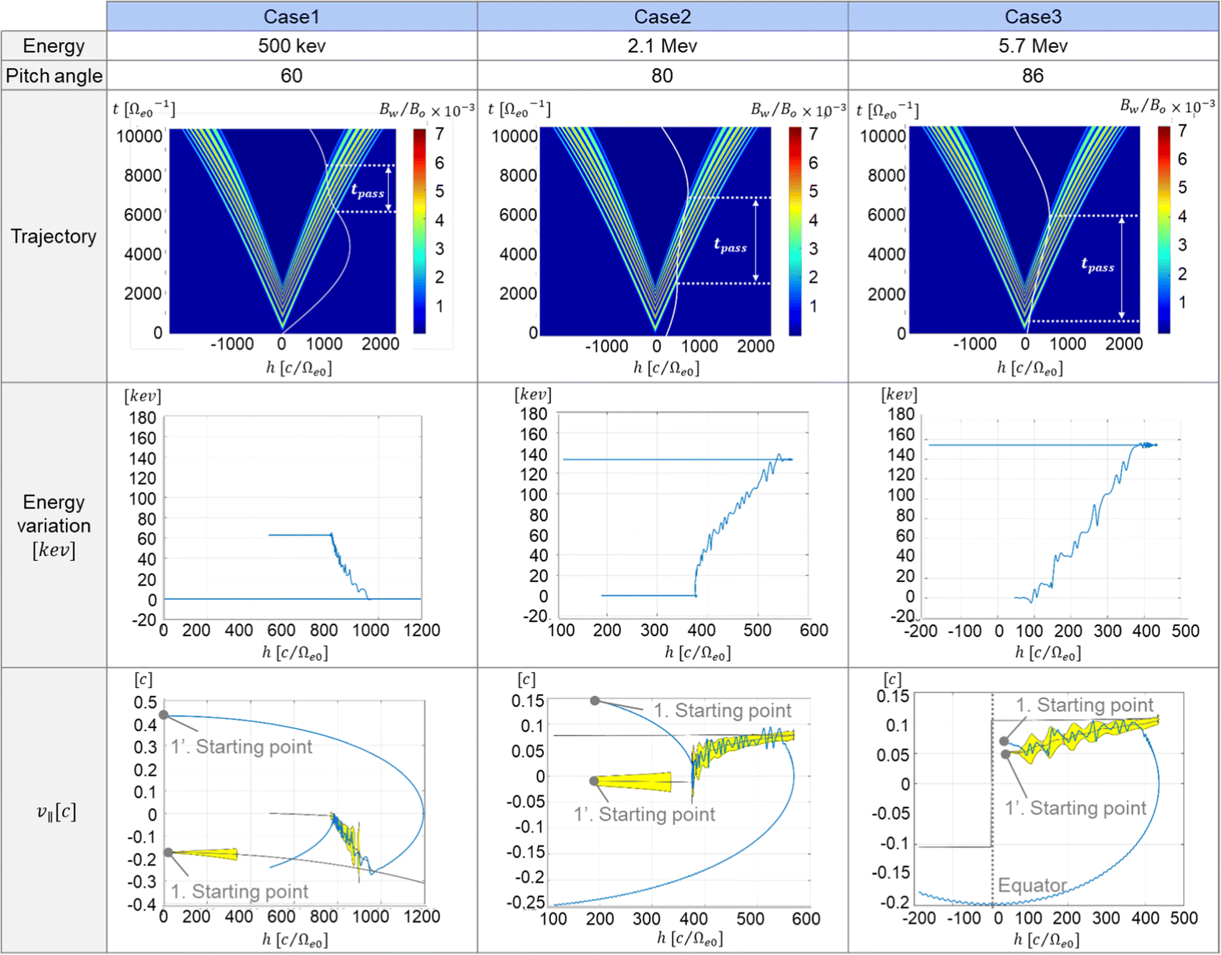1221x955 pixels.
Task: Select the Case3 column header
Action: pyautogui.click(x=1033, y=16)
